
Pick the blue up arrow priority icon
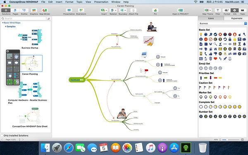tap(201, 78)
